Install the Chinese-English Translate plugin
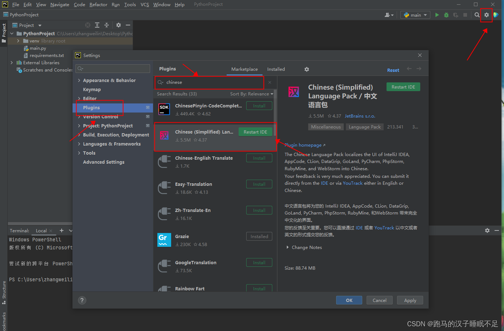This screenshot has width=504, height=331. (259, 158)
